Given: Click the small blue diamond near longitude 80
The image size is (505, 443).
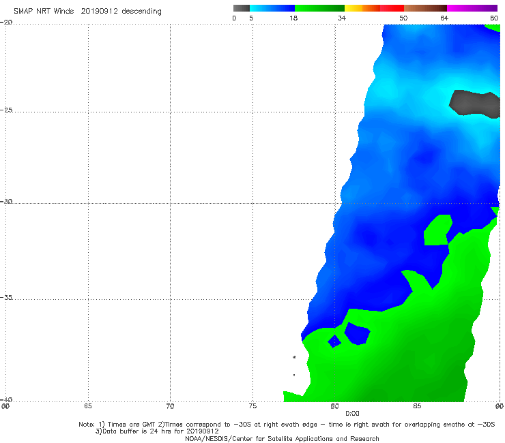Looking at the screenshot, I should tap(334, 341).
